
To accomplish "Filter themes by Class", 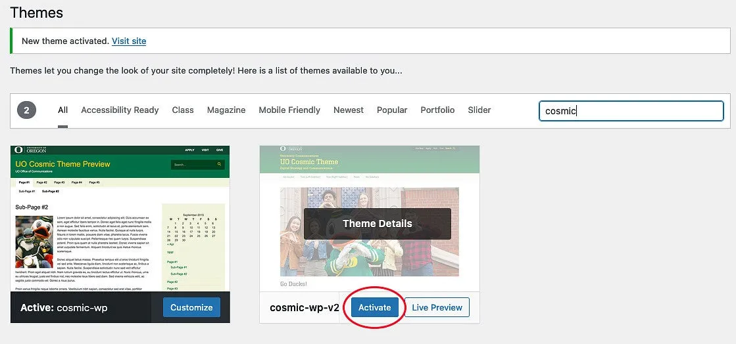I will coord(183,110).
